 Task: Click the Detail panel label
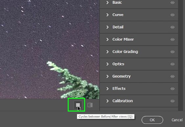click(118, 27)
